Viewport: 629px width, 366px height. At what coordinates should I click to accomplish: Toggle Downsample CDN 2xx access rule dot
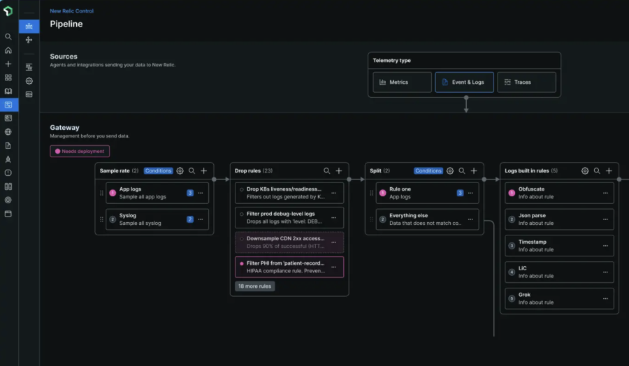tap(242, 239)
